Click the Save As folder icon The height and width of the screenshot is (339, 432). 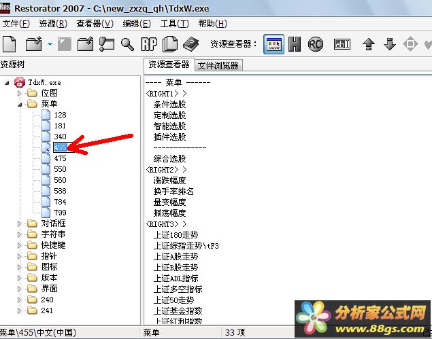pos(85,44)
